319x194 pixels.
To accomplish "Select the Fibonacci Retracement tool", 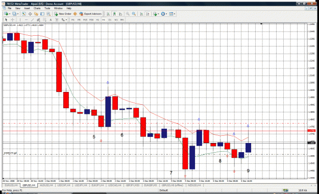I will coord(44,20).
